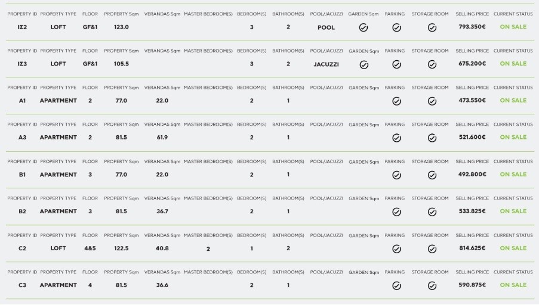This screenshot has width=539, height=305.
Task: Click the storage room checkmark for apartment A3
Action: coord(432,138)
